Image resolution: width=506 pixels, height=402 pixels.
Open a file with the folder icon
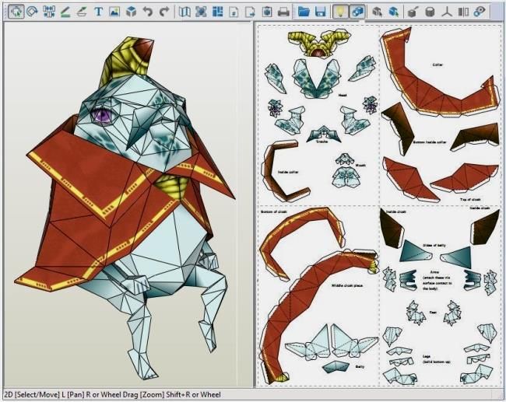pos(304,12)
